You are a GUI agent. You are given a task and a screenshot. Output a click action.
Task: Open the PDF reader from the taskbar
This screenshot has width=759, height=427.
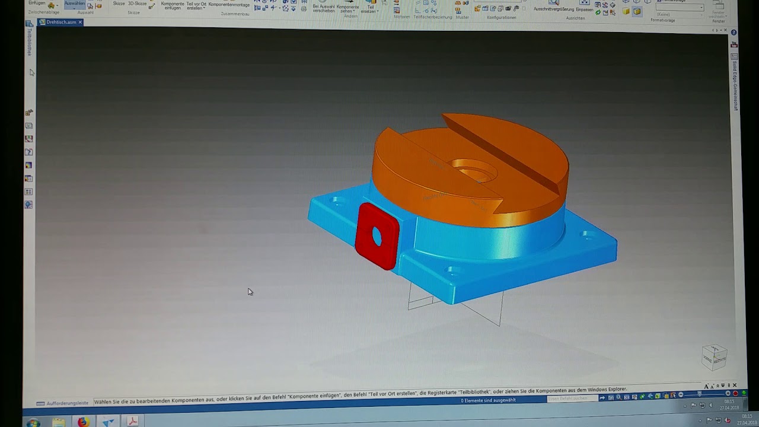pos(133,422)
